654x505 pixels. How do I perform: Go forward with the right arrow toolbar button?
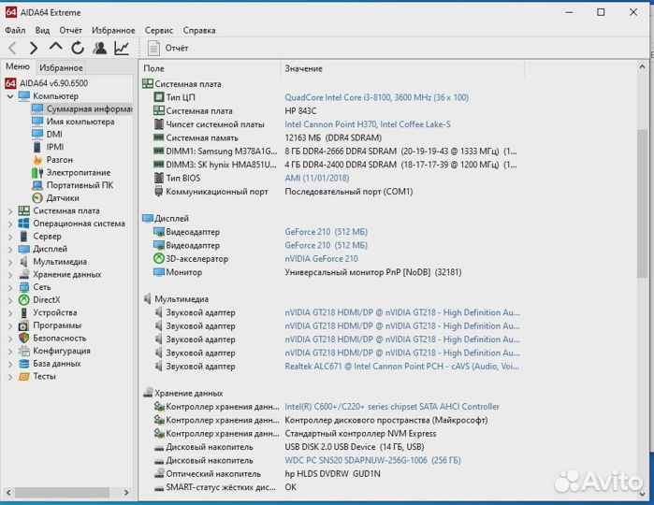click(x=34, y=49)
